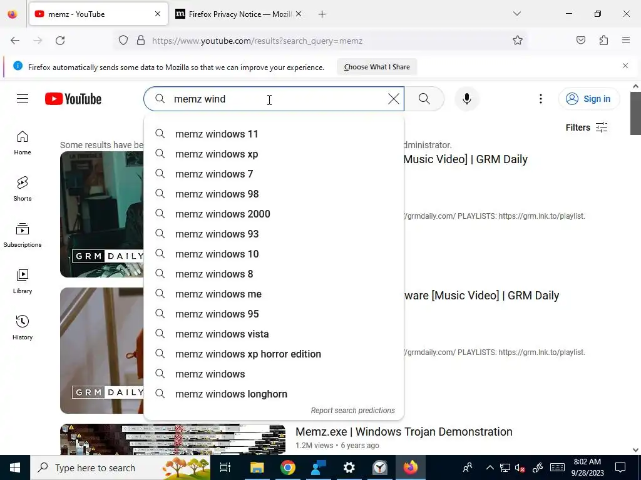This screenshot has height=480, width=641.
Task: Clear the search box with the X icon
Action: click(393, 99)
